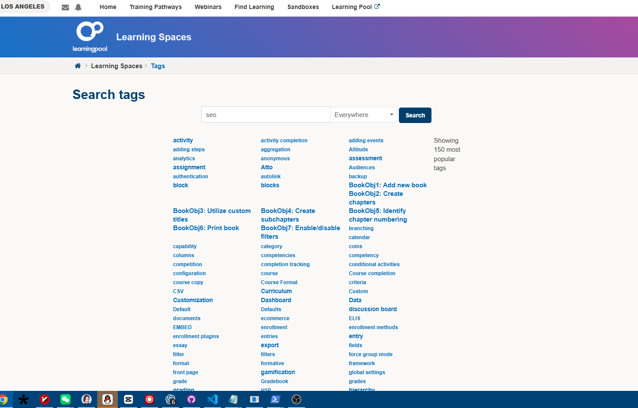Screen dimensions: 638x408
Task: Click the Learning Pool logo
Action: click(x=90, y=37)
